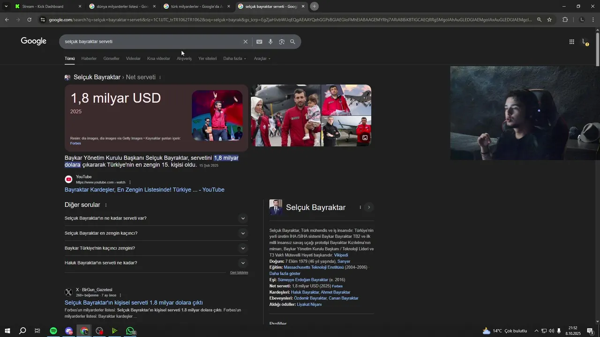Open Windows Start menu
The image size is (600, 337).
(7, 331)
